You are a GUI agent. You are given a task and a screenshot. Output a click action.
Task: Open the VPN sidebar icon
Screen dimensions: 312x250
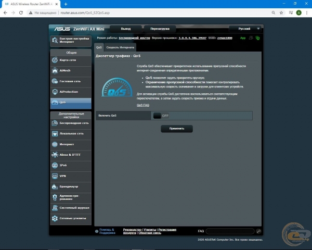55,176
